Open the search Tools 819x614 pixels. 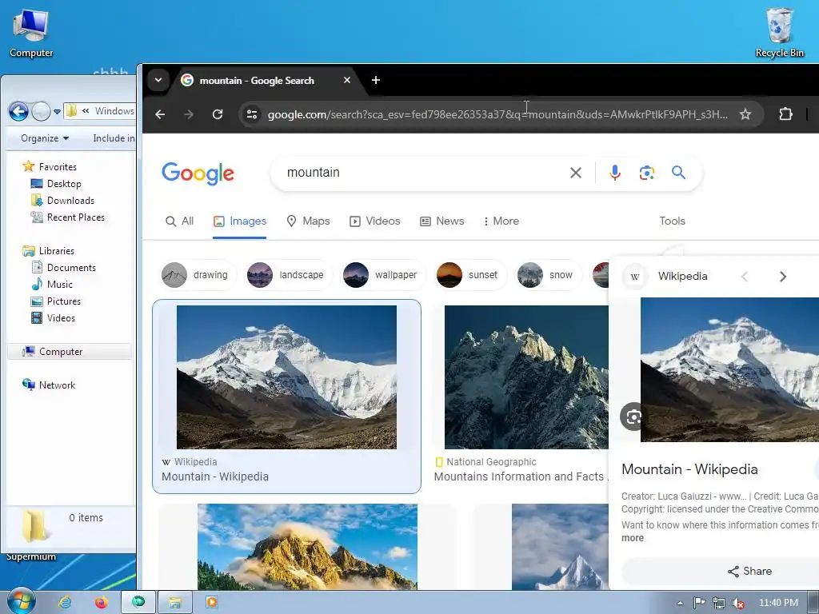672,221
